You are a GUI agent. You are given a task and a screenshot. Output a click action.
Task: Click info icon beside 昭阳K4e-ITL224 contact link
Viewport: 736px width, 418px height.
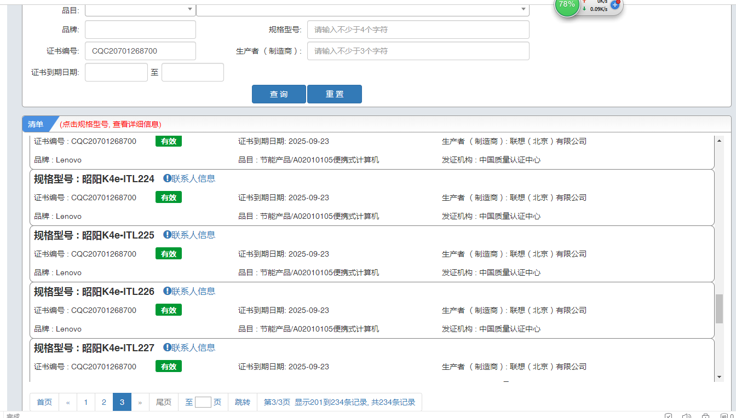pos(167,178)
